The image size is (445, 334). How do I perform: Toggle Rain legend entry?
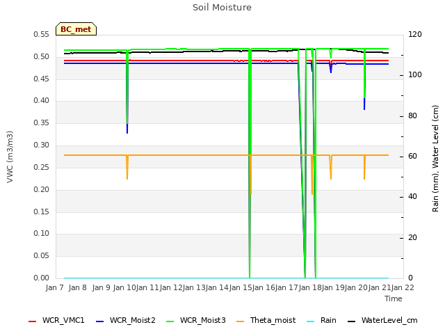321,320
